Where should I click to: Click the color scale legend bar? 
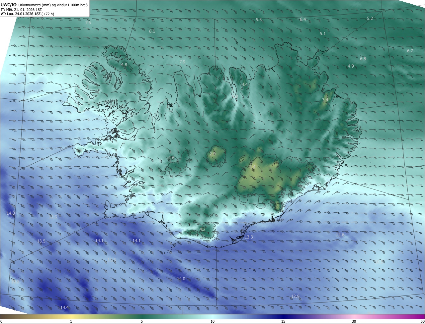pos(212,317)
